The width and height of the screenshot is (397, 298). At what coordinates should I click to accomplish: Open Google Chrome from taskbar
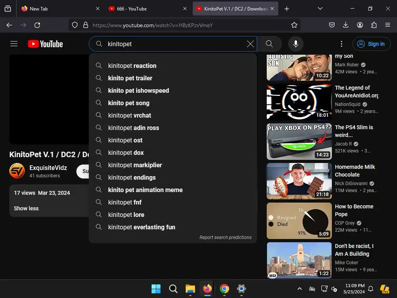coord(224,289)
